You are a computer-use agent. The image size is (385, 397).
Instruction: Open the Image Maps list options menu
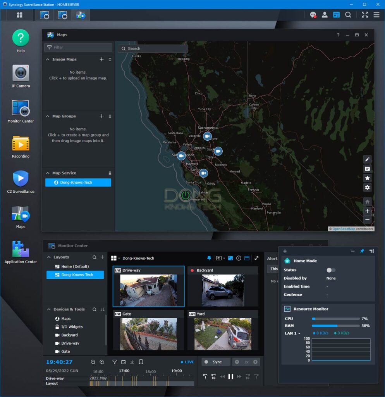pyautogui.click(x=110, y=59)
